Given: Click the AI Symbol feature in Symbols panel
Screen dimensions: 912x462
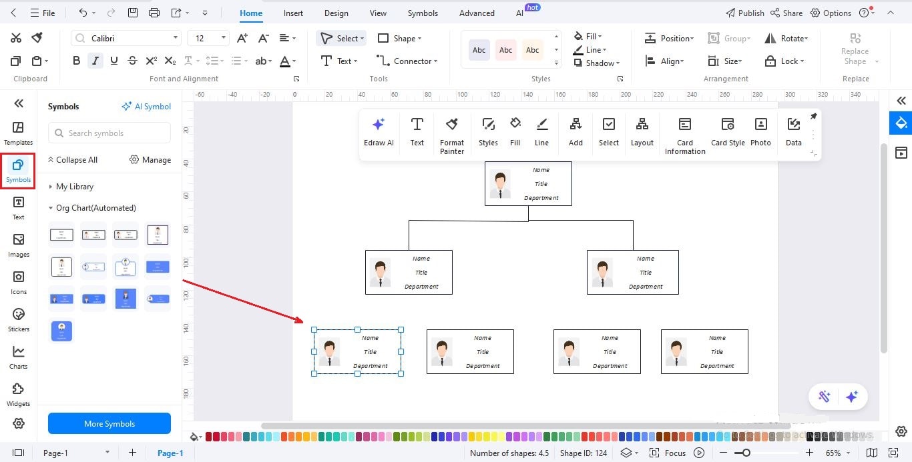Looking at the screenshot, I should (146, 106).
